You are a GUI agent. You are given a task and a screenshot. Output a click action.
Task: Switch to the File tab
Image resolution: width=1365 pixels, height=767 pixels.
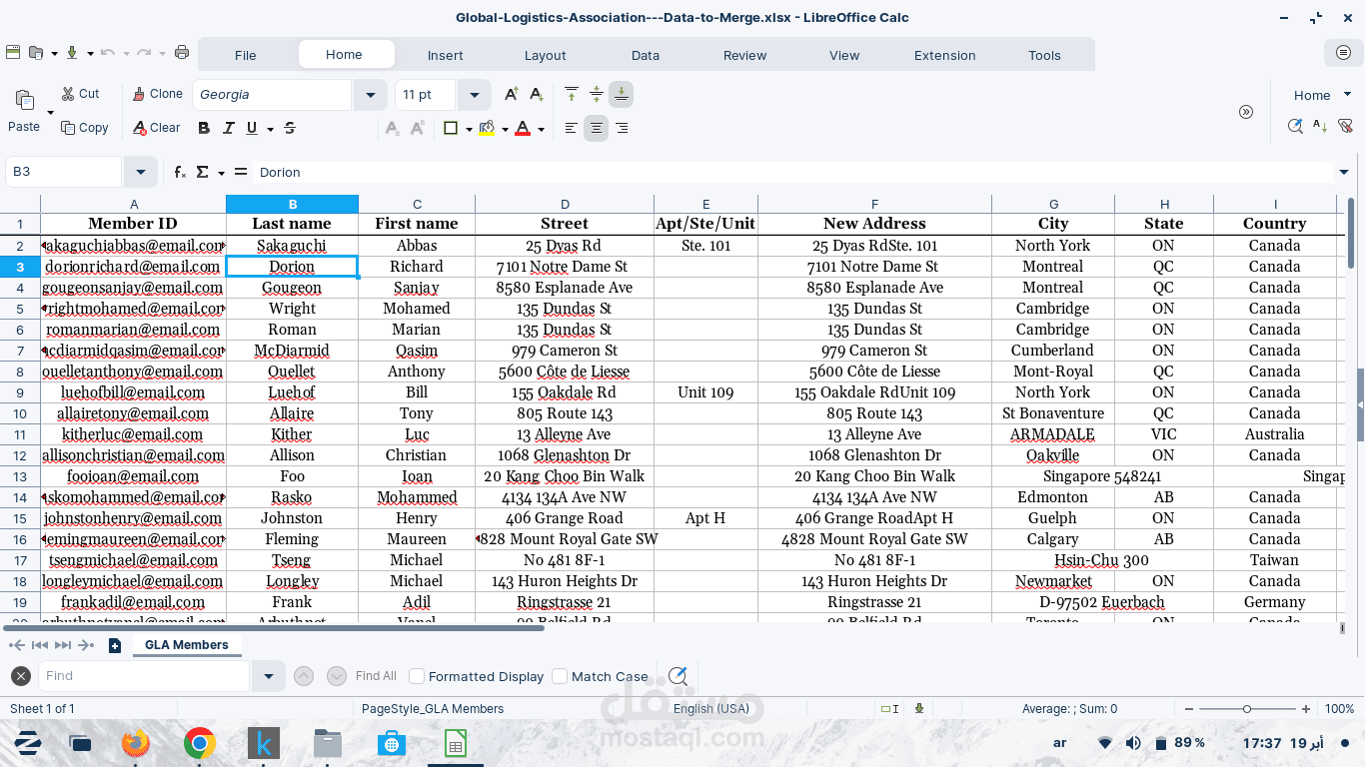click(x=246, y=55)
